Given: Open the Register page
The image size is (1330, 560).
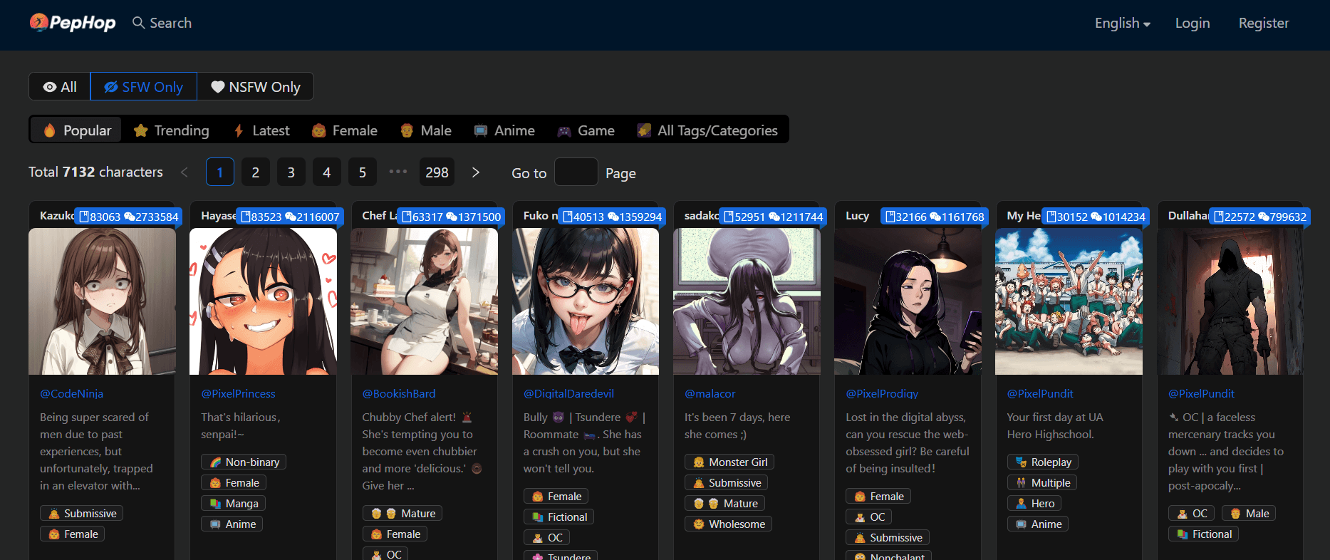Looking at the screenshot, I should [1263, 23].
